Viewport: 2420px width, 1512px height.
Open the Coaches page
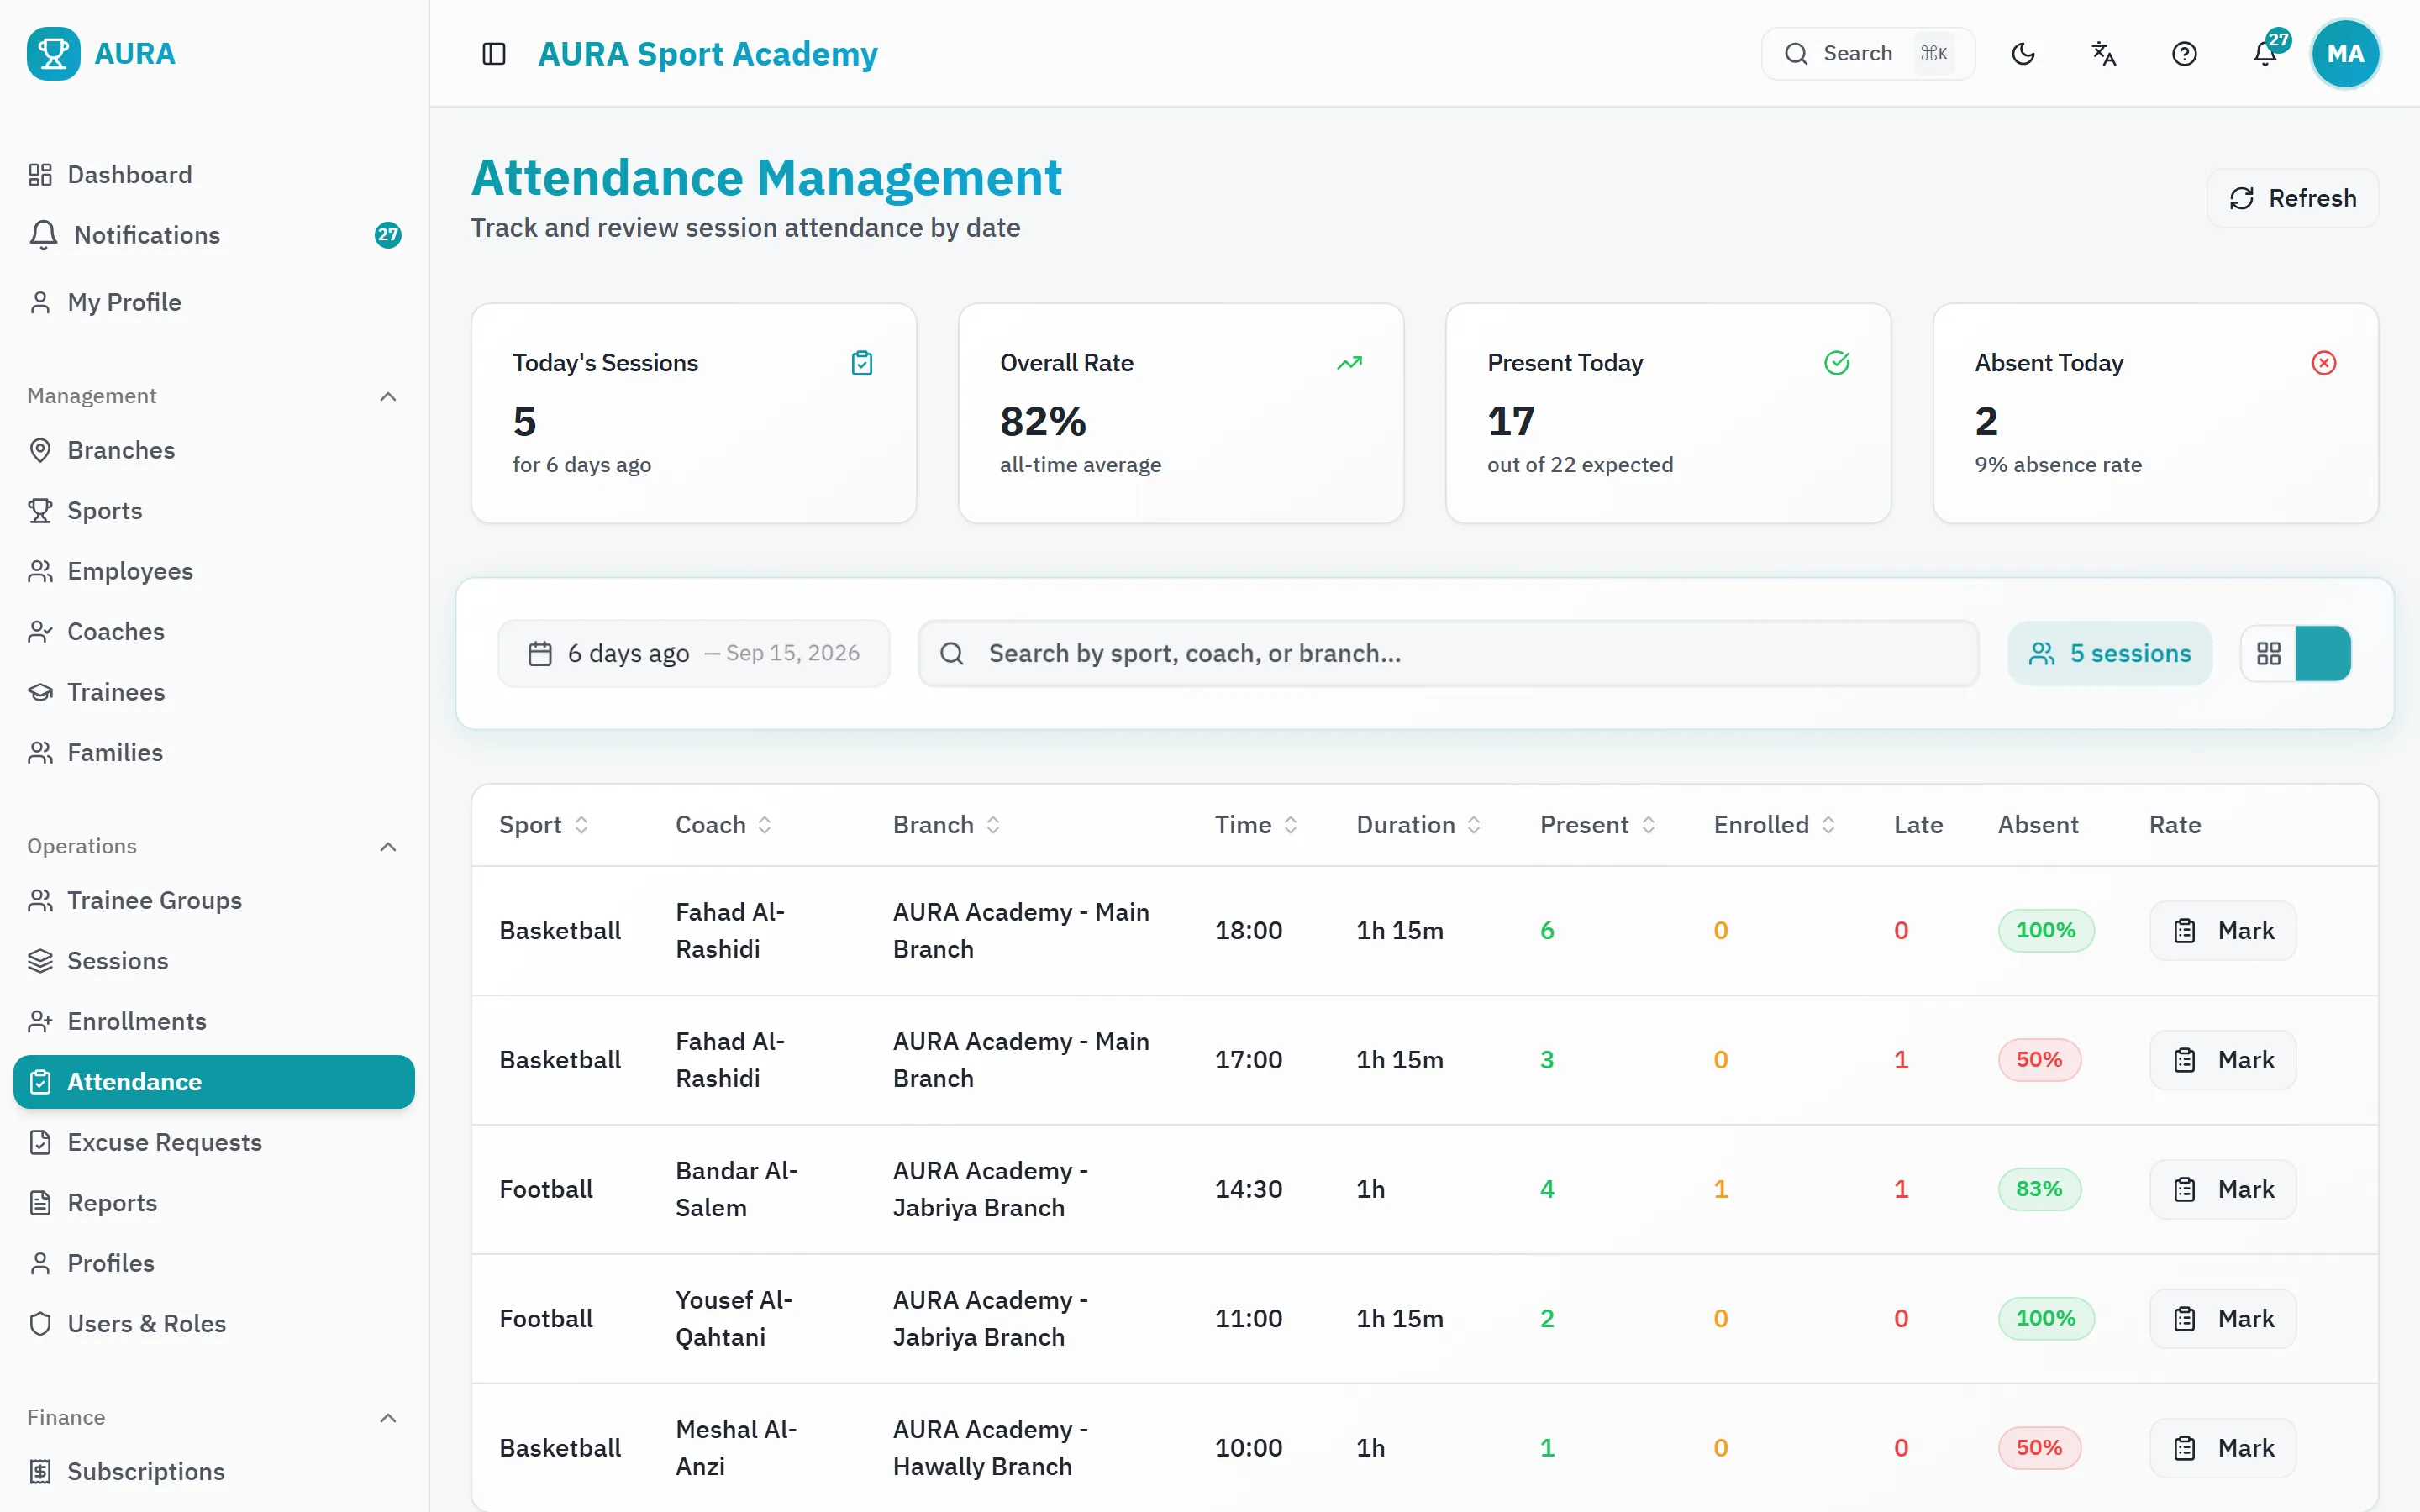pos(214,632)
